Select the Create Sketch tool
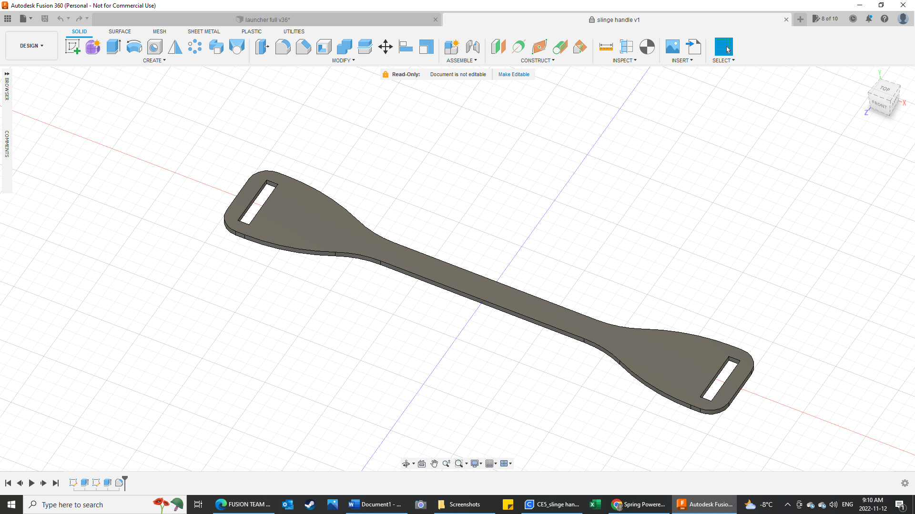915x514 pixels. 72,46
